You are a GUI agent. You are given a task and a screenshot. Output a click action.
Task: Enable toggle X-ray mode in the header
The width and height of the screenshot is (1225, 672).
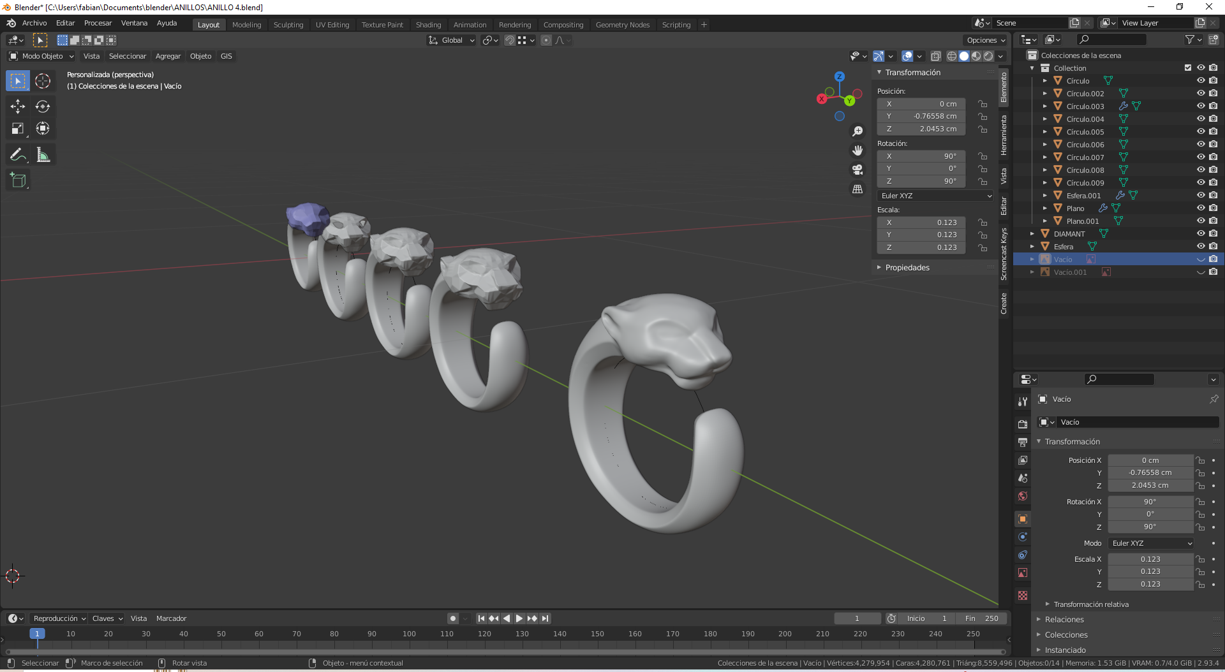[x=936, y=56]
